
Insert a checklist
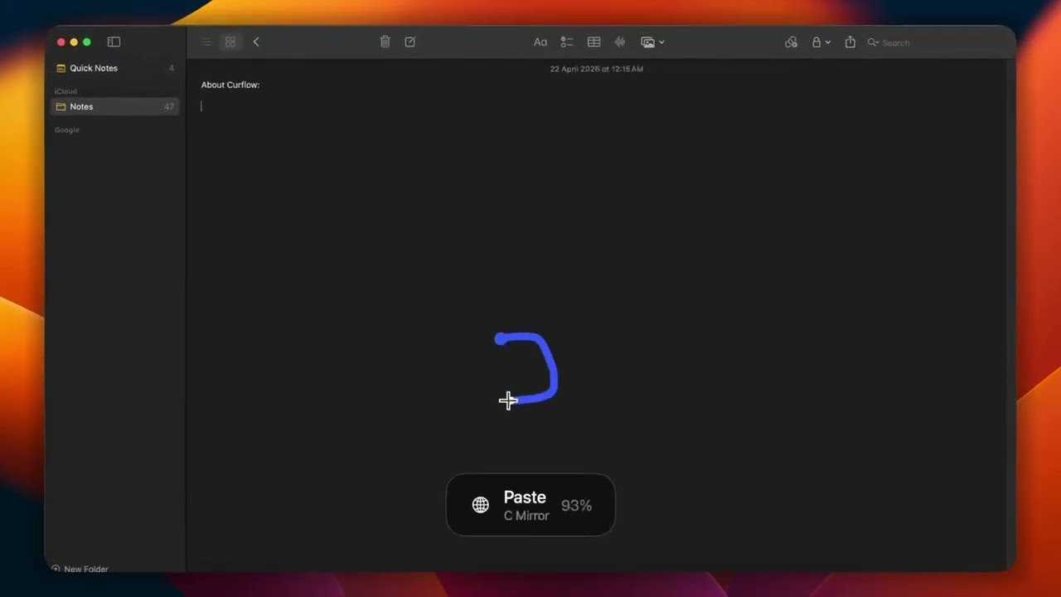tap(567, 42)
